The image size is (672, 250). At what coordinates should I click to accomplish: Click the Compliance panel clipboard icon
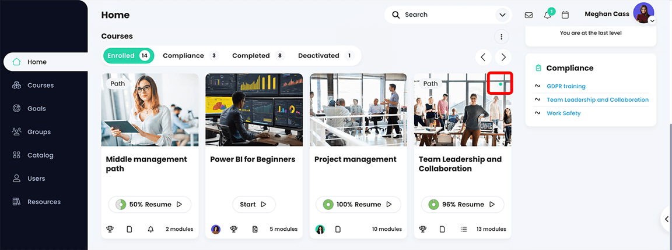click(x=538, y=68)
